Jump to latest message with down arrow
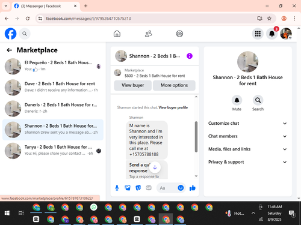The width and height of the screenshot is (301, 225). [x=155, y=167]
